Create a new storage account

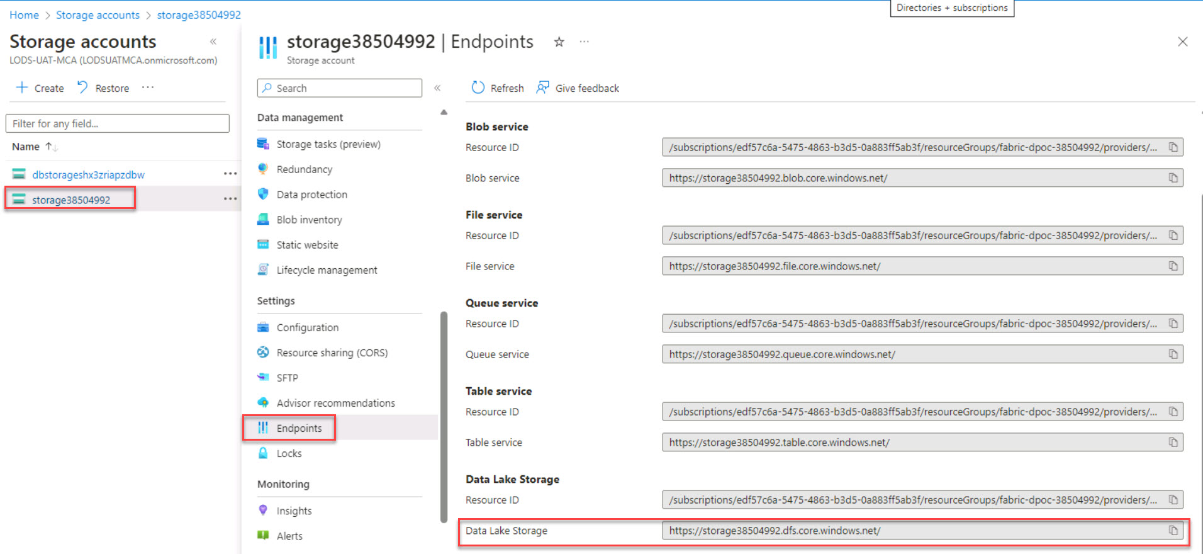(x=40, y=88)
